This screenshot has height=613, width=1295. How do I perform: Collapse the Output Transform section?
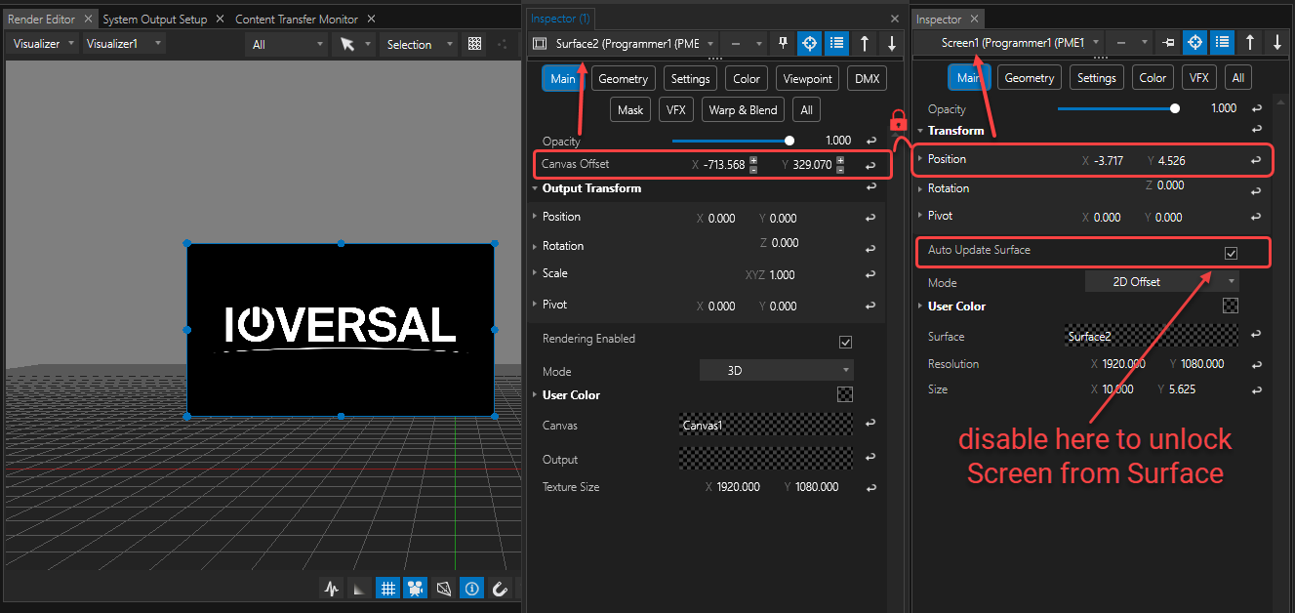tap(535, 188)
